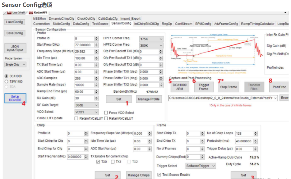Adjust the Phase Shifter TX0 spinner arrows
The width and height of the screenshot is (291, 179).
pos(161,72)
